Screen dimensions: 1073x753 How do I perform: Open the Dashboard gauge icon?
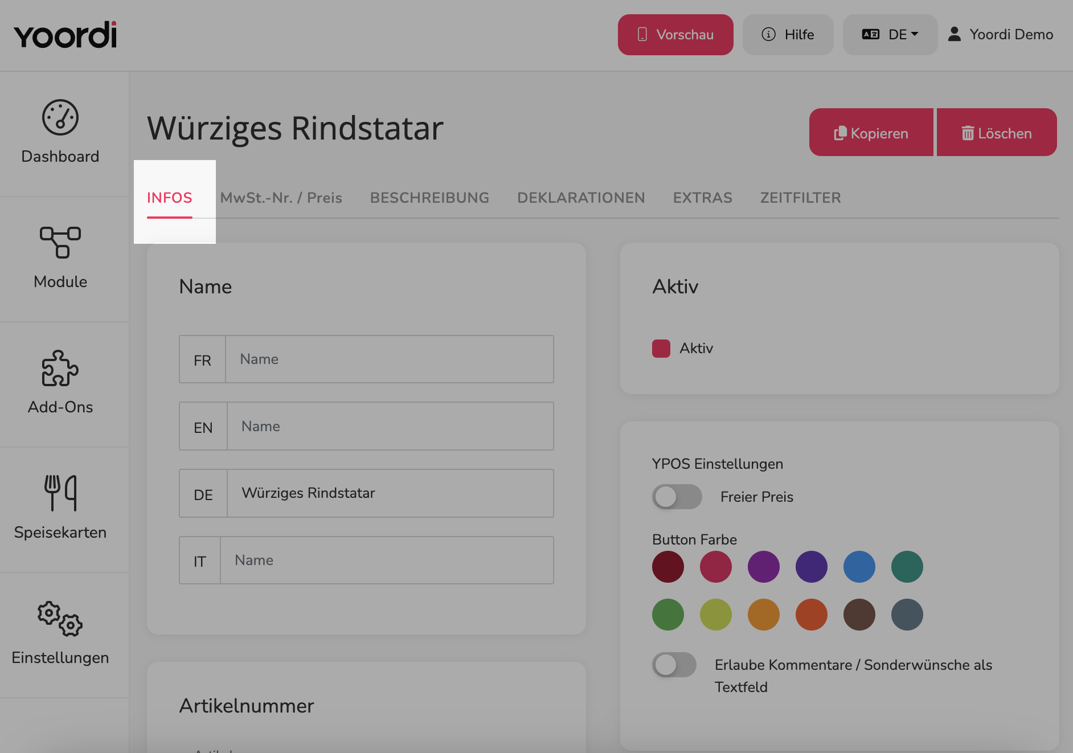[x=60, y=117]
